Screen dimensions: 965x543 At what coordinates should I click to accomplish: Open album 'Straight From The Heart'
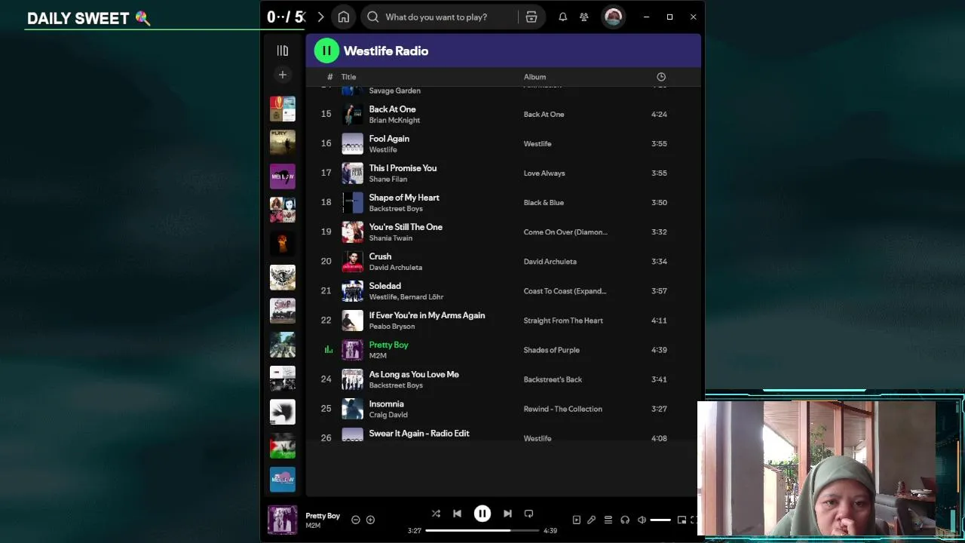pos(562,320)
